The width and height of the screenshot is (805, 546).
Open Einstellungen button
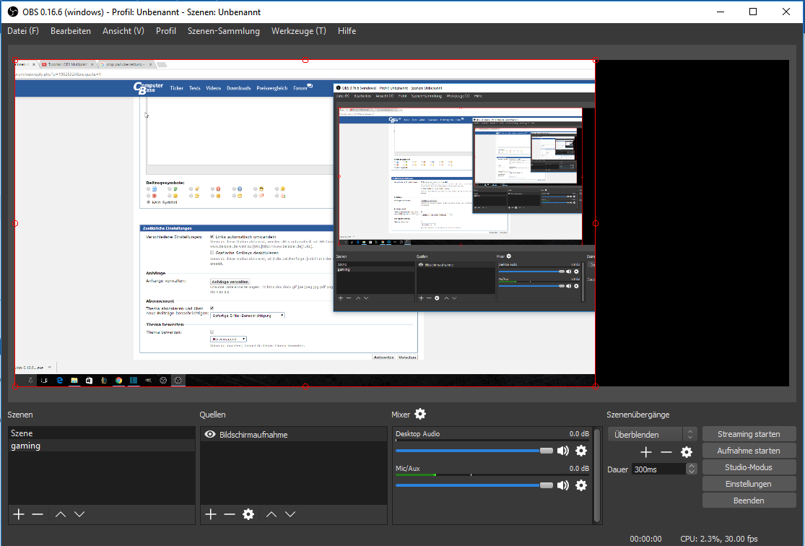coord(749,484)
